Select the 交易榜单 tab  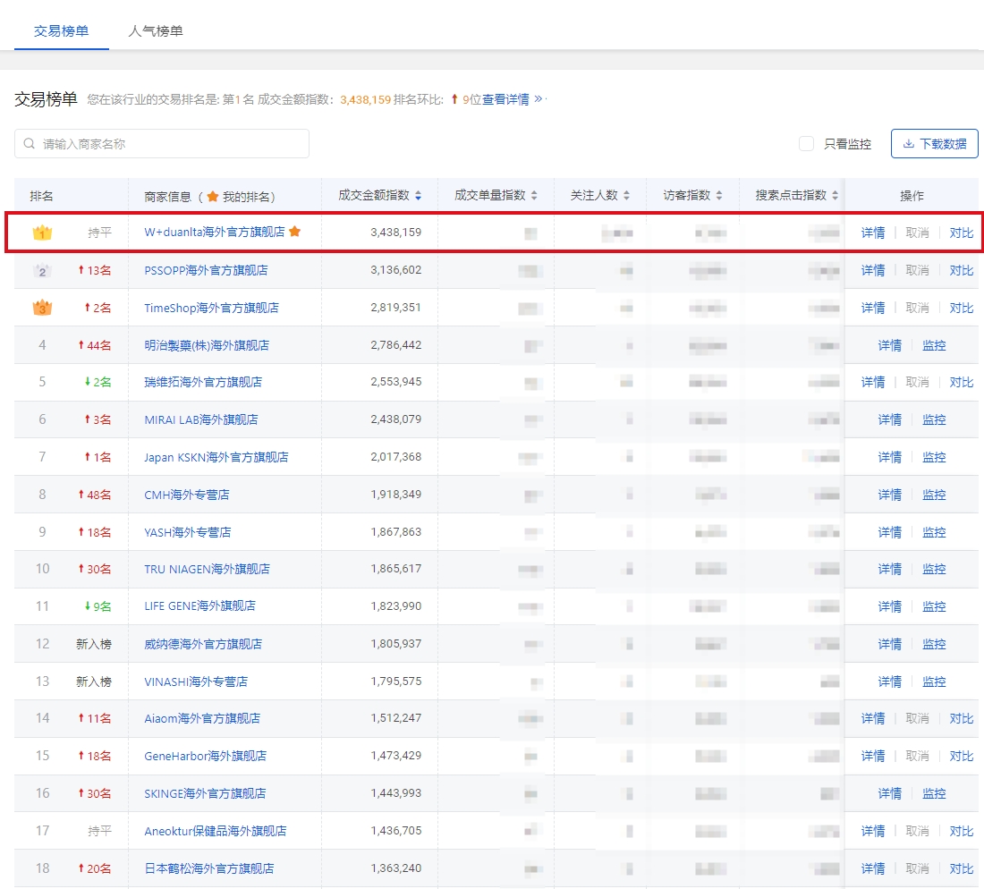pyautogui.click(x=61, y=30)
